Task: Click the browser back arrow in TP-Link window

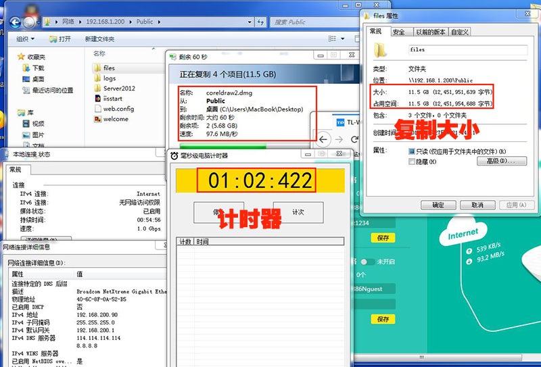Action: [323, 139]
